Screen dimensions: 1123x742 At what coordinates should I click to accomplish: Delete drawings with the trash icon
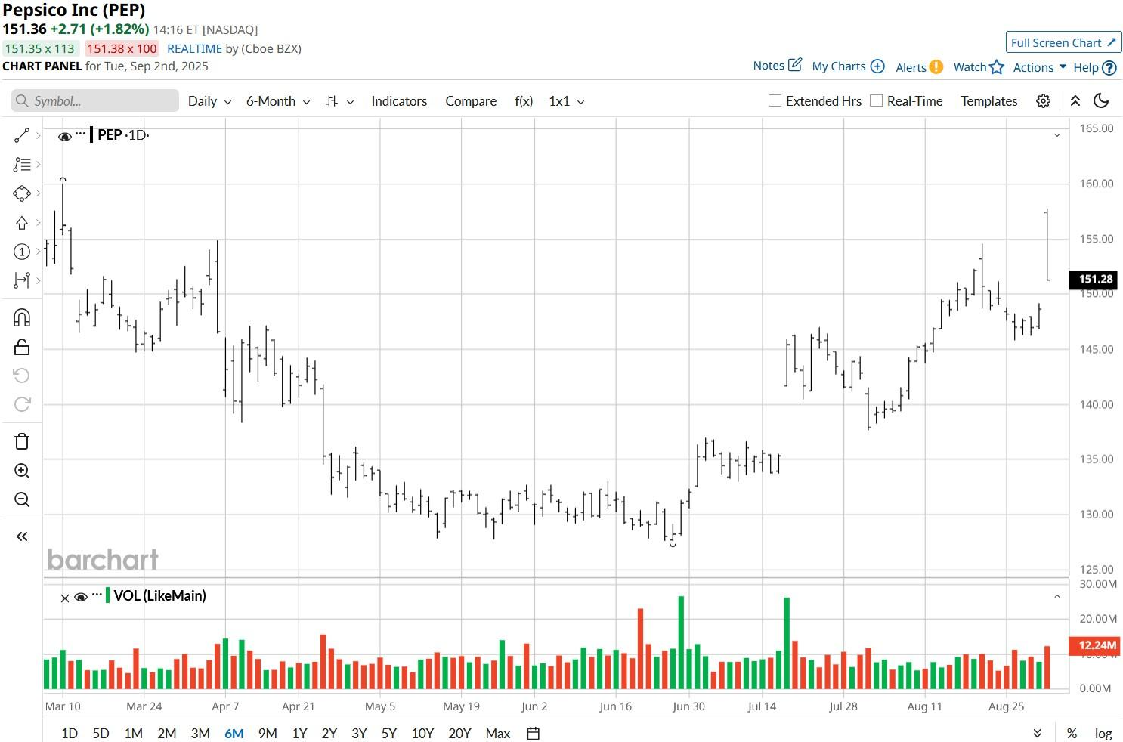[22, 441]
